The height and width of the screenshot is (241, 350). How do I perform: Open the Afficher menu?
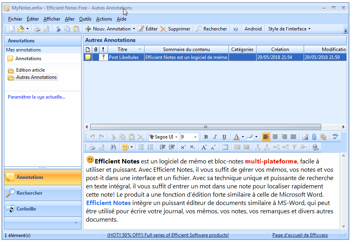pos(52,19)
